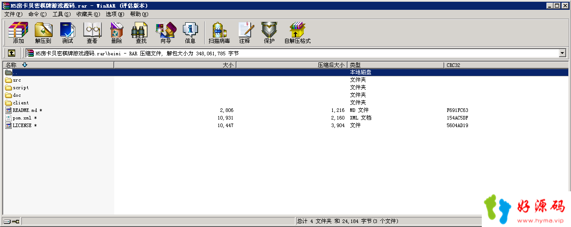Click the WinRAR title bar icon
Screen dimensions: 571x227
[x=5, y=5]
